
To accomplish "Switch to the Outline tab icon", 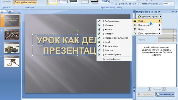I will tap(10, 12).
